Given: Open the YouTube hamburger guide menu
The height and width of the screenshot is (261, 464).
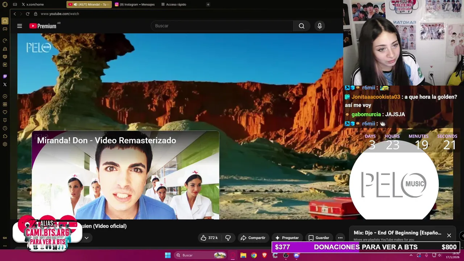Looking at the screenshot, I should click(x=20, y=26).
